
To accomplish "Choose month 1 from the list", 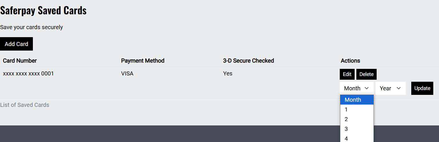I will point(357,109).
